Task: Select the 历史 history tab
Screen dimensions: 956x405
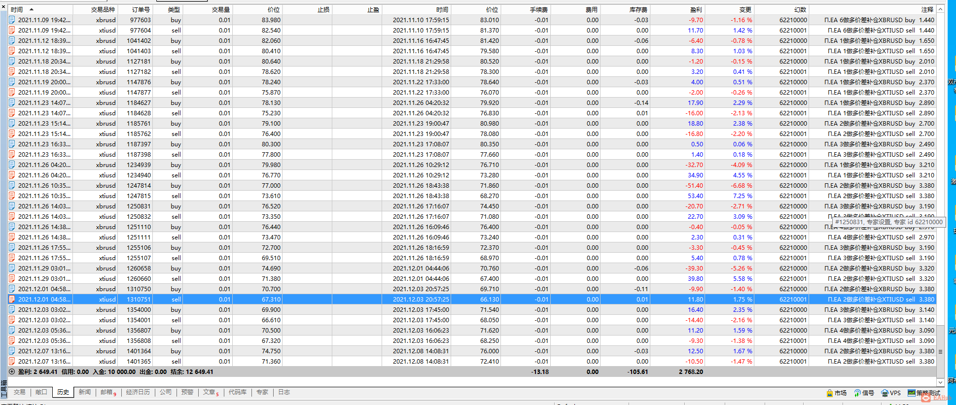Action: (63, 392)
